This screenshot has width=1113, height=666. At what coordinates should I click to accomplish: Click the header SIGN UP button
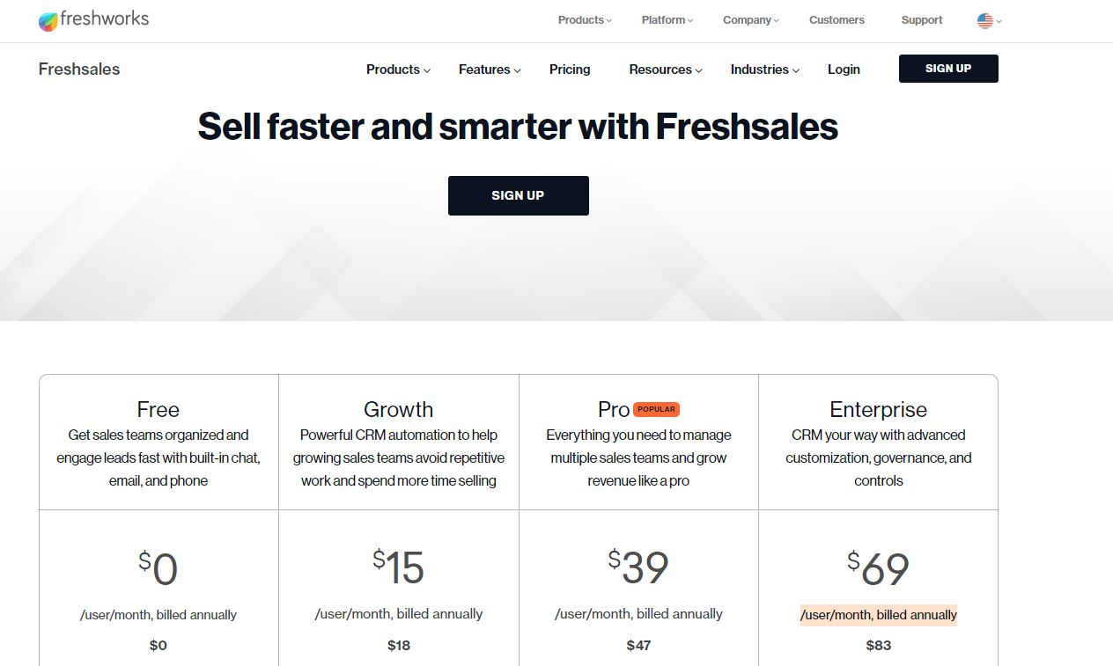click(x=948, y=69)
